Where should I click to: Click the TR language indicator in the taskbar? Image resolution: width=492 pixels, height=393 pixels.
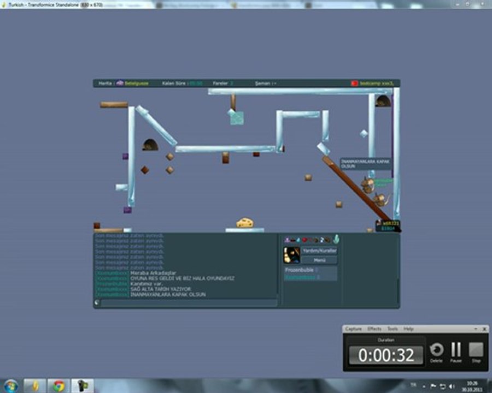(x=413, y=385)
